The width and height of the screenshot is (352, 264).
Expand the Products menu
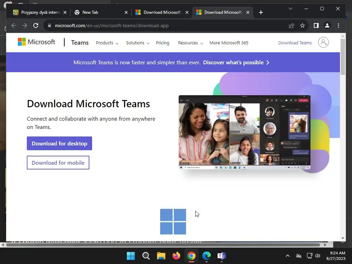click(x=107, y=43)
